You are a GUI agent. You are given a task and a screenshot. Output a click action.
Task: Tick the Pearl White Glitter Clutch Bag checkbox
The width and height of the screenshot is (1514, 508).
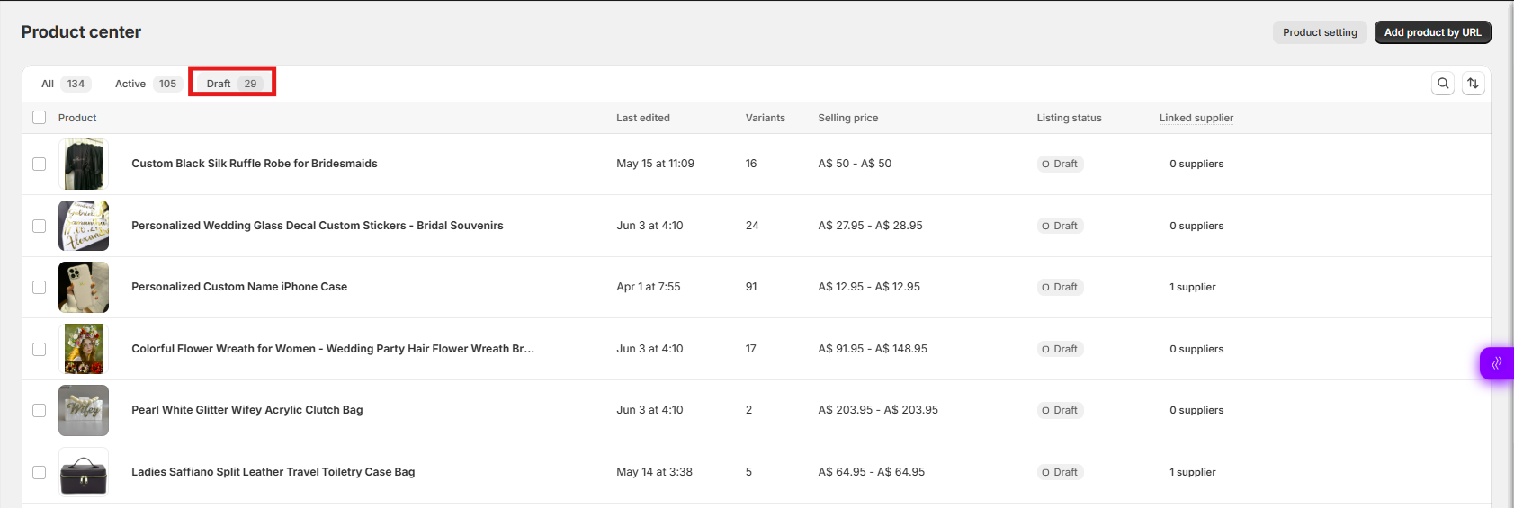[x=39, y=410]
